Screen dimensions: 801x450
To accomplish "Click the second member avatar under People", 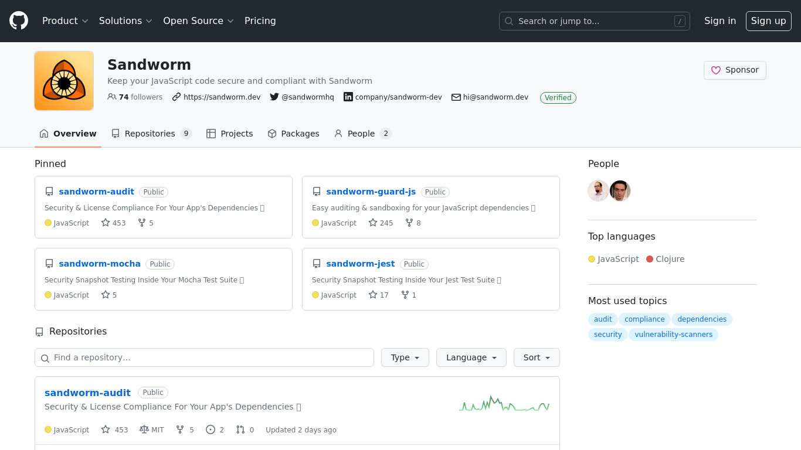I will 620,190.
